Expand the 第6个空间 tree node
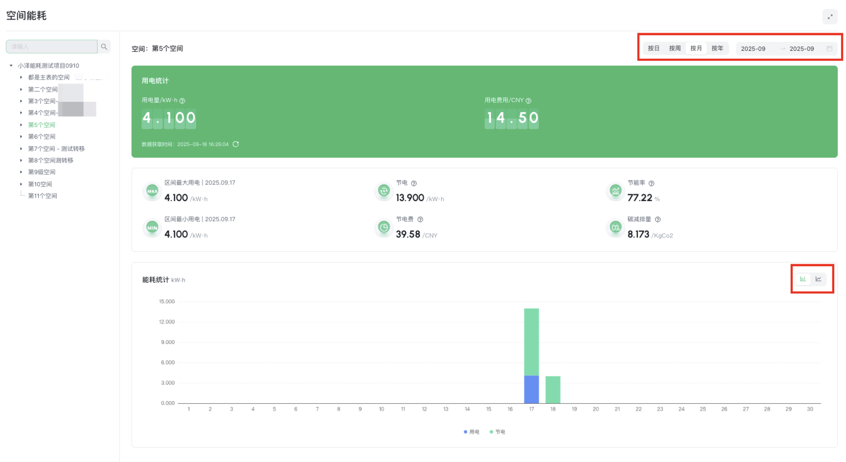 coord(21,137)
